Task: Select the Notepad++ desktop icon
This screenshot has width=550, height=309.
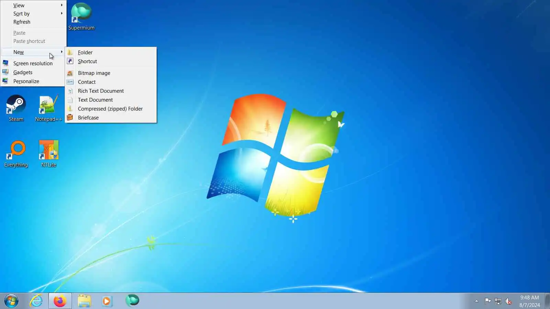Action: [x=48, y=108]
